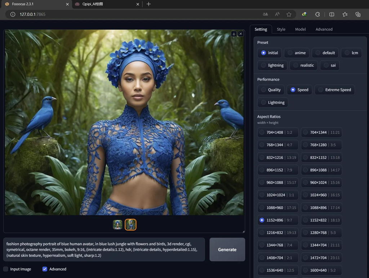This screenshot has height=278, width=369.
Task: Choose the lcm preset
Action: pyautogui.click(x=351, y=53)
